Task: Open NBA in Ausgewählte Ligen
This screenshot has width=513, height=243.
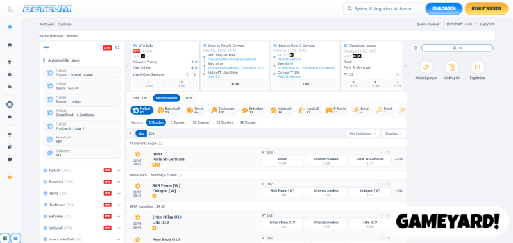Action: click(x=82, y=139)
